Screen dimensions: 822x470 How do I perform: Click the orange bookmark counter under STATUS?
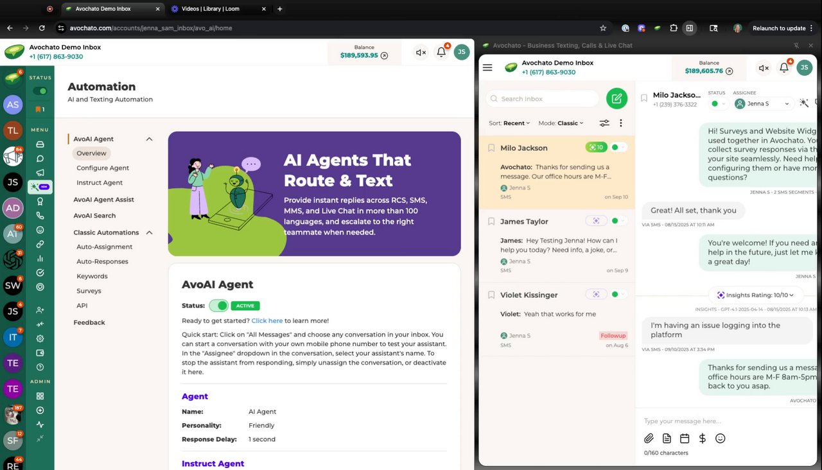click(40, 109)
